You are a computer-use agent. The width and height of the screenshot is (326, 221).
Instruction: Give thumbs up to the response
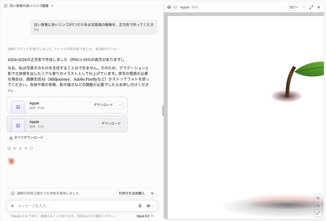click(20, 148)
